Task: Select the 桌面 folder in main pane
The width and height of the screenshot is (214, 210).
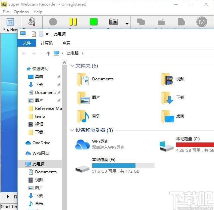Action: click(x=173, y=116)
